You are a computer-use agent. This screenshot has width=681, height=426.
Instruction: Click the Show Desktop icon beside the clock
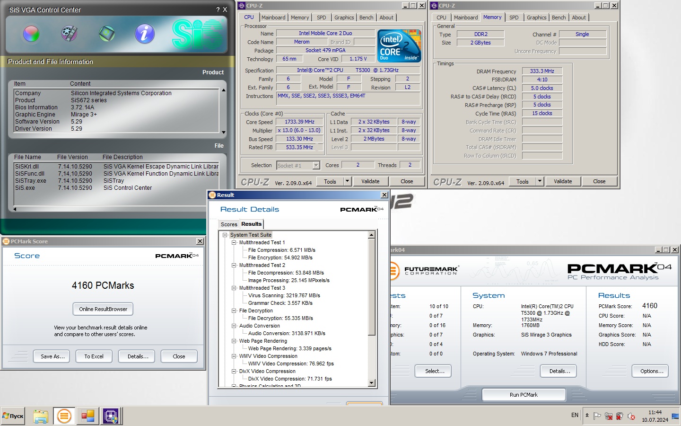coord(675,416)
